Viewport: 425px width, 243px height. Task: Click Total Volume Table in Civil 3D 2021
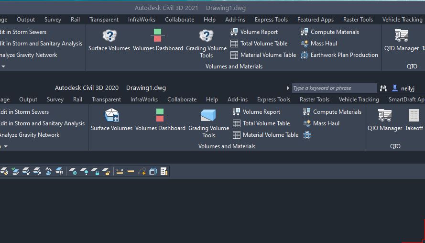pyautogui.click(x=259, y=44)
